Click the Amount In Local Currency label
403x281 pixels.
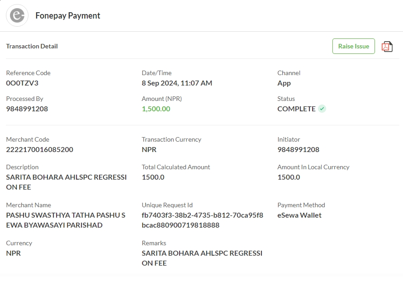click(x=313, y=167)
